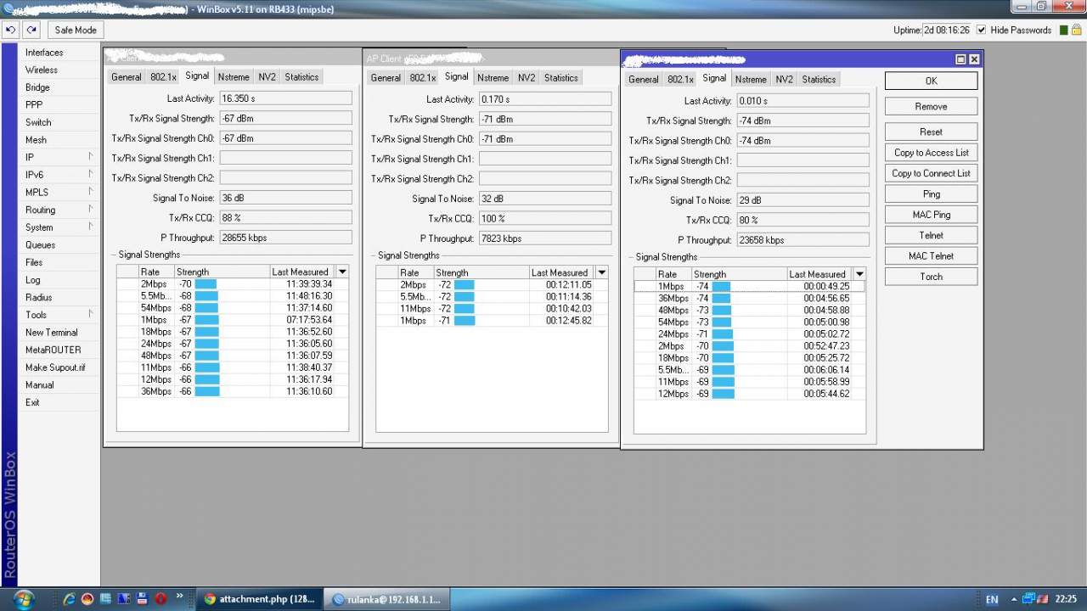Click the MAC Ping button
This screenshot has width=1087, height=611.
931,215
